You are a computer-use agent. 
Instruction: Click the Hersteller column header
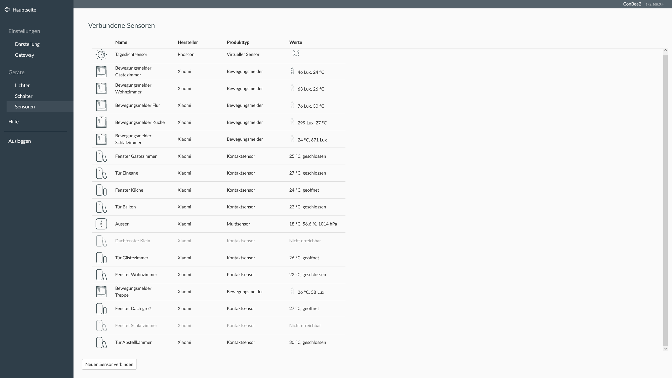[188, 42]
